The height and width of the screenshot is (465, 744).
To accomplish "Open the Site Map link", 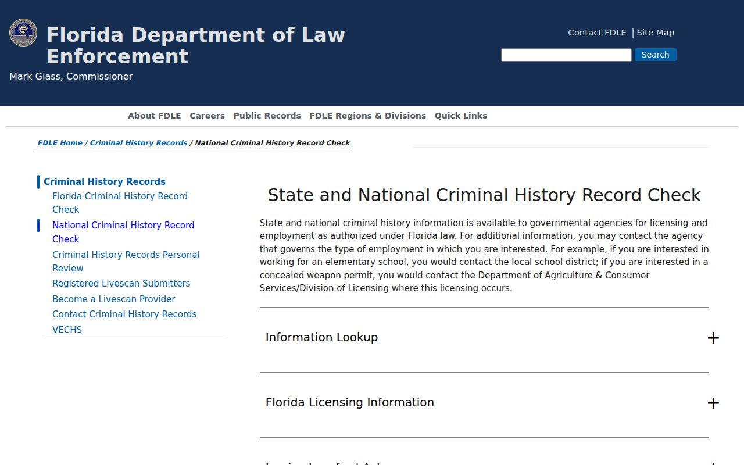I will (655, 33).
